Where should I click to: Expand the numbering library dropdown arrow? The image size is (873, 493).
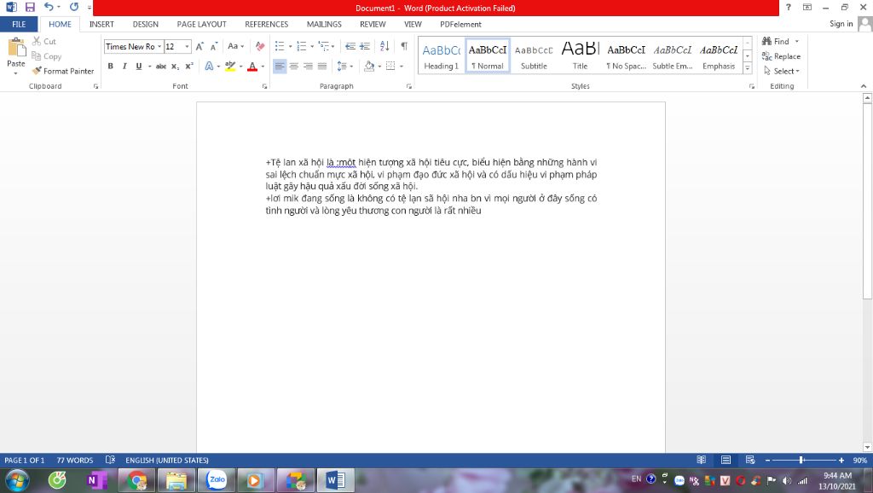pyautogui.click(x=312, y=46)
